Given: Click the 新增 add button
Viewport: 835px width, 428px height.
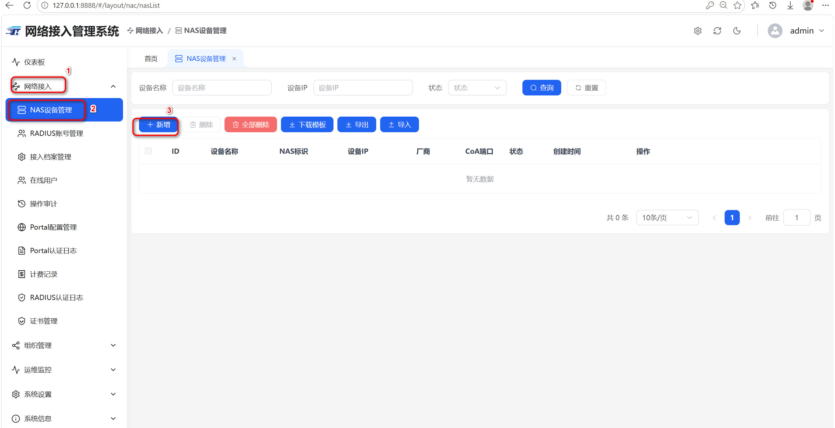Looking at the screenshot, I should pyautogui.click(x=159, y=124).
